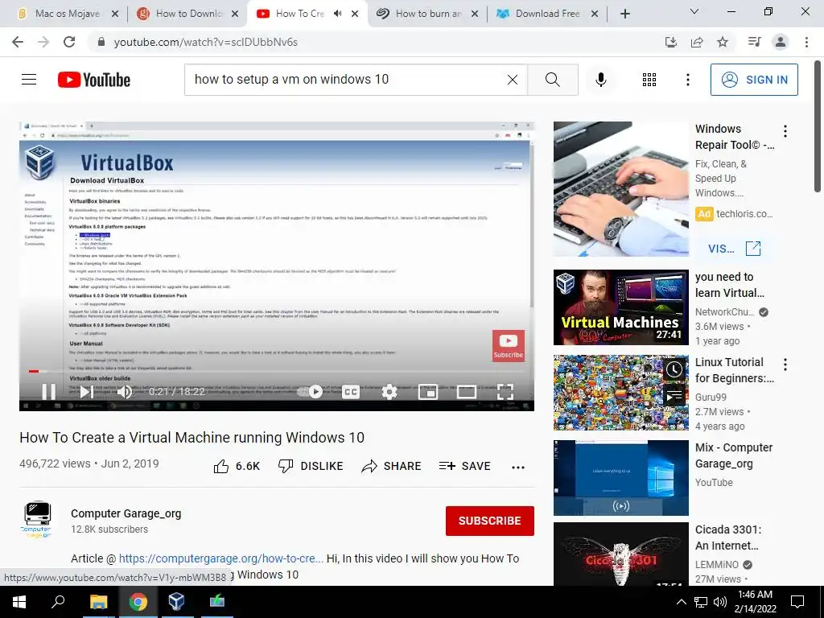Mute the audio icon on YouTube tab
Viewport: 824px width, 618px height.
click(x=338, y=14)
